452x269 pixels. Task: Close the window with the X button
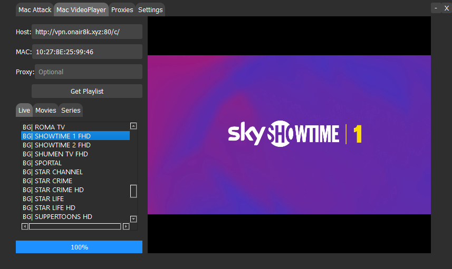(447, 8)
